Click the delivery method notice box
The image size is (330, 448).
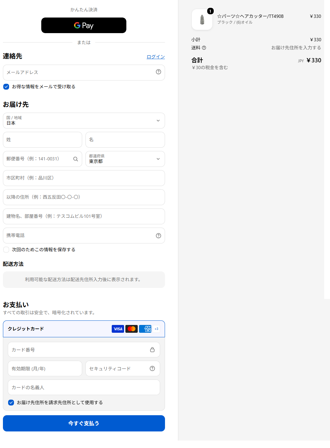point(84,280)
